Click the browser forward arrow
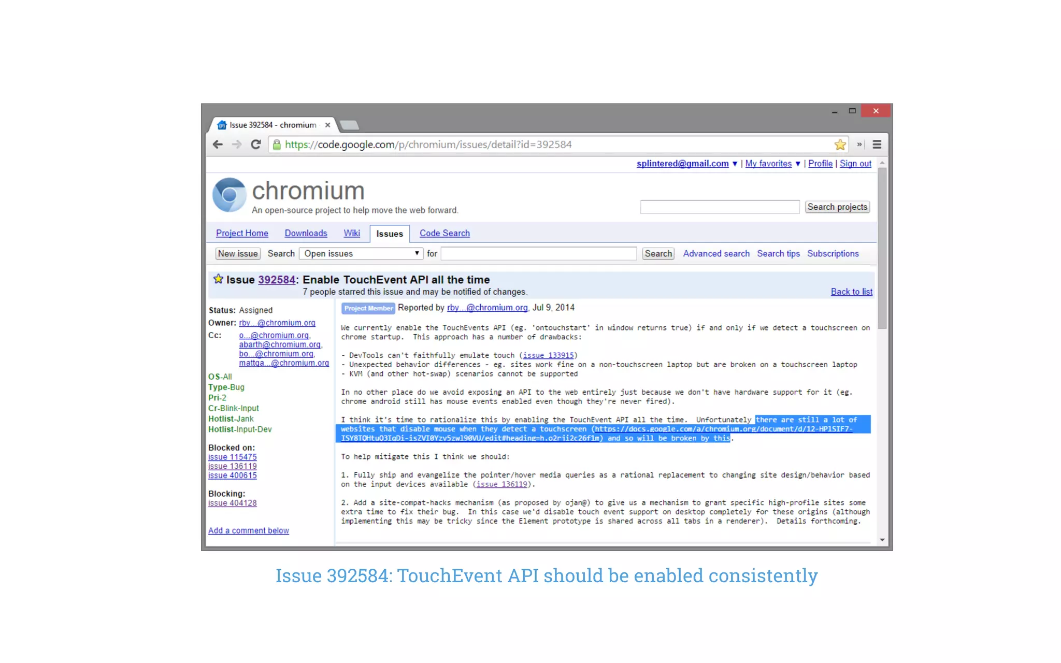Screen dimensions: 1061x663 [x=237, y=145]
